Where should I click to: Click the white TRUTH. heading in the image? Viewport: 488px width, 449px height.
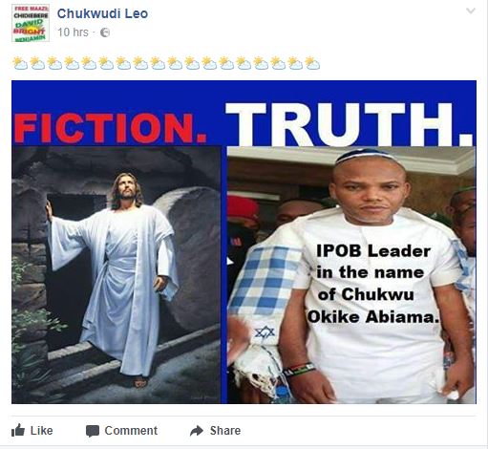pyautogui.click(x=350, y=124)
